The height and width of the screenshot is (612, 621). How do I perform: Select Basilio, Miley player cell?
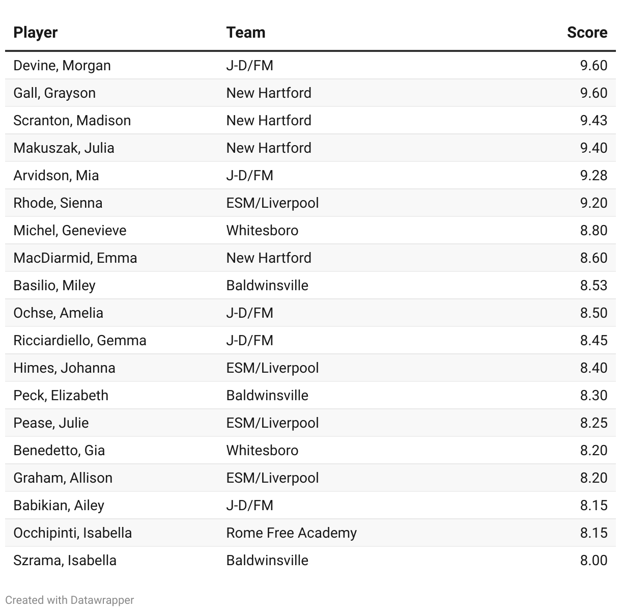[x=54, y=286]
